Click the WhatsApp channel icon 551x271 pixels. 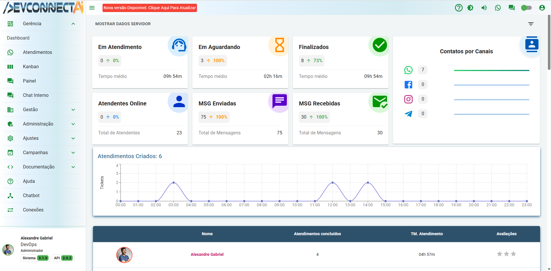click(x=408, y=70)
